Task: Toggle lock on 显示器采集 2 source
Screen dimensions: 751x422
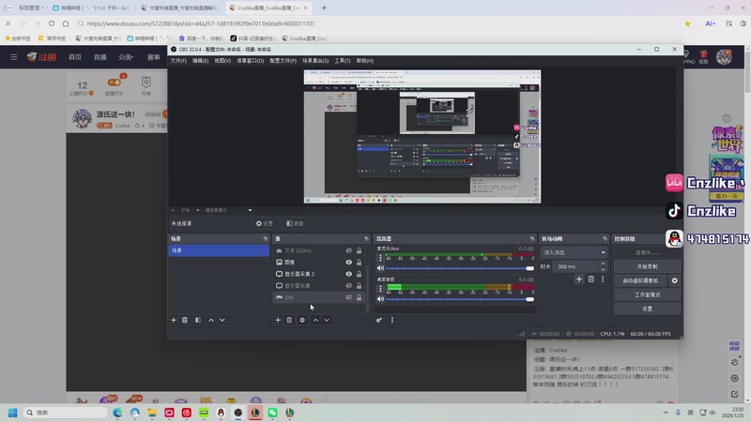Action: 359,274
